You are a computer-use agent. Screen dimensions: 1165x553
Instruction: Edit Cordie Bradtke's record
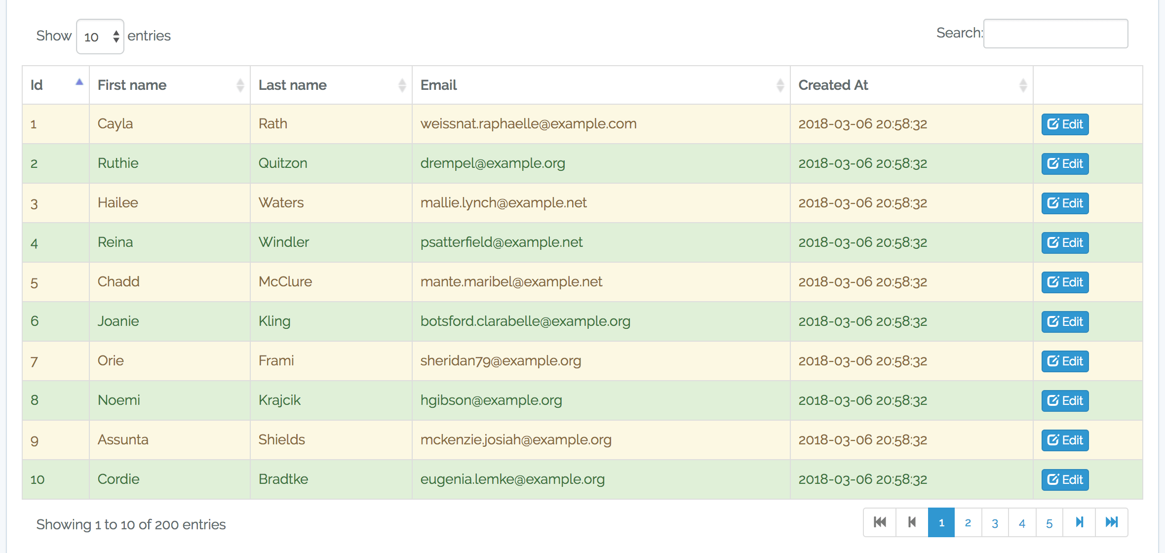point(1064,479)
